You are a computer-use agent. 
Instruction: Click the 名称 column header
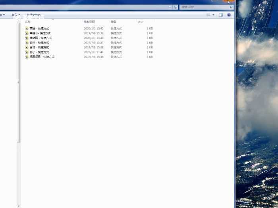pyautogui.click(x=28, y=22)
